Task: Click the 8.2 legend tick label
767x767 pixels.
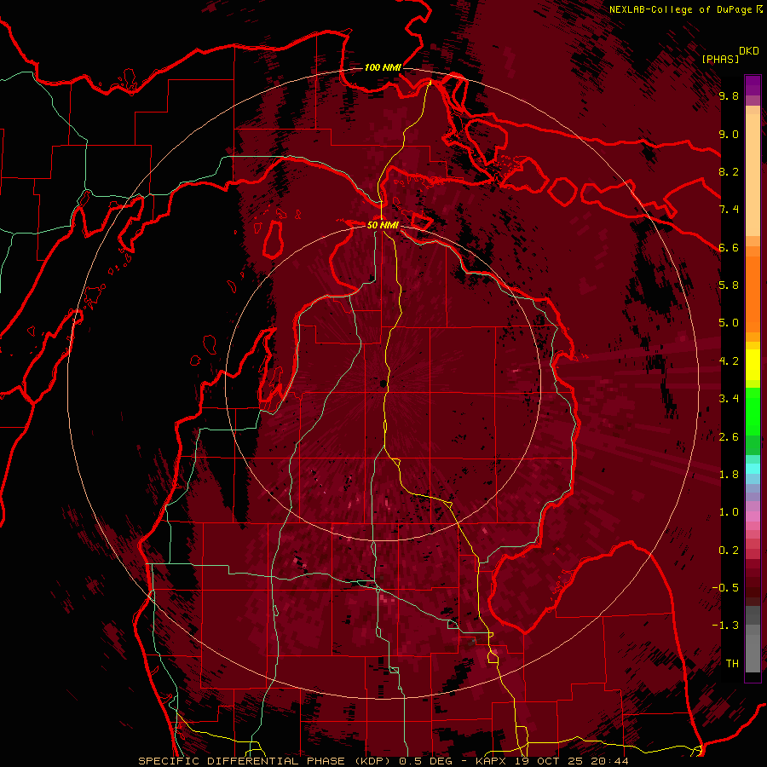Action: click(729, 171)
